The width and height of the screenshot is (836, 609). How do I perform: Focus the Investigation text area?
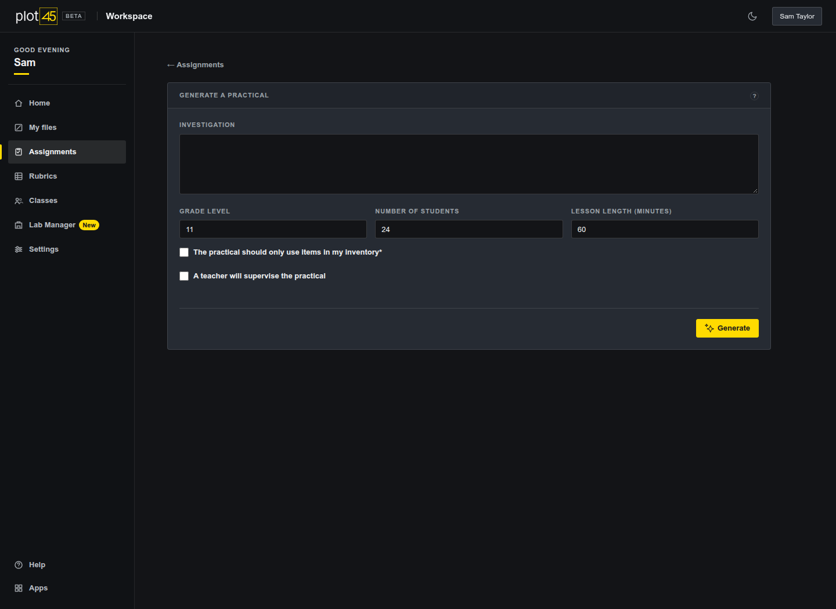(469, 164)
